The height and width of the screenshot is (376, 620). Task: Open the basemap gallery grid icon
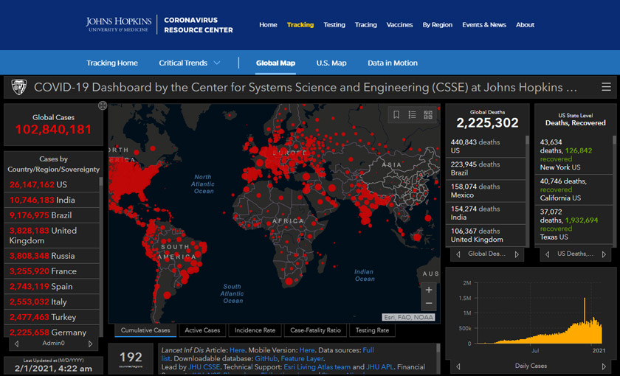(427, 114)
